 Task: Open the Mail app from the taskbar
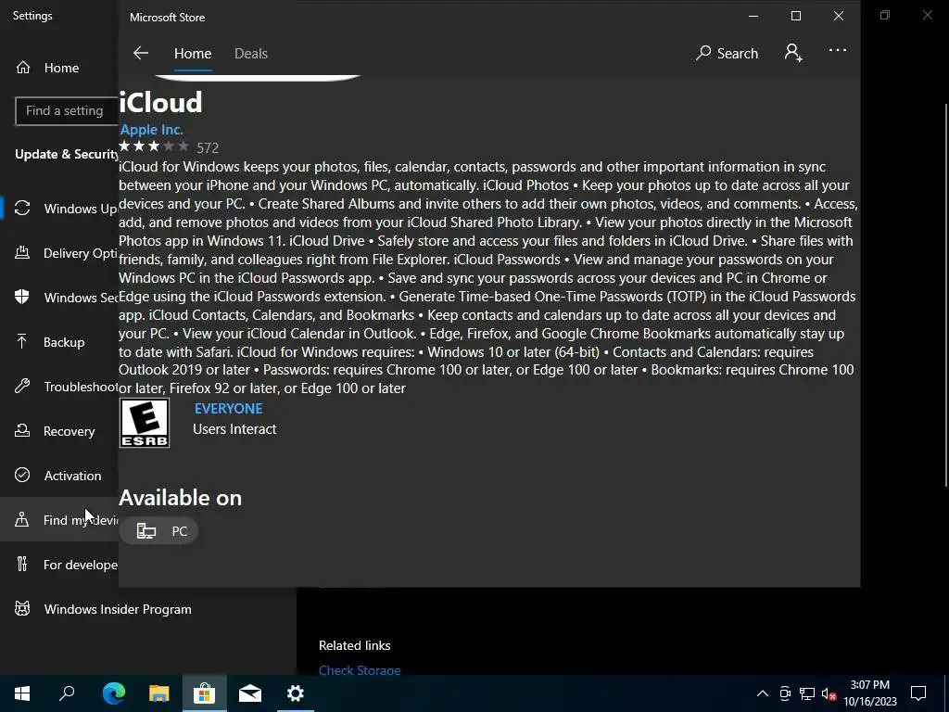250,693
